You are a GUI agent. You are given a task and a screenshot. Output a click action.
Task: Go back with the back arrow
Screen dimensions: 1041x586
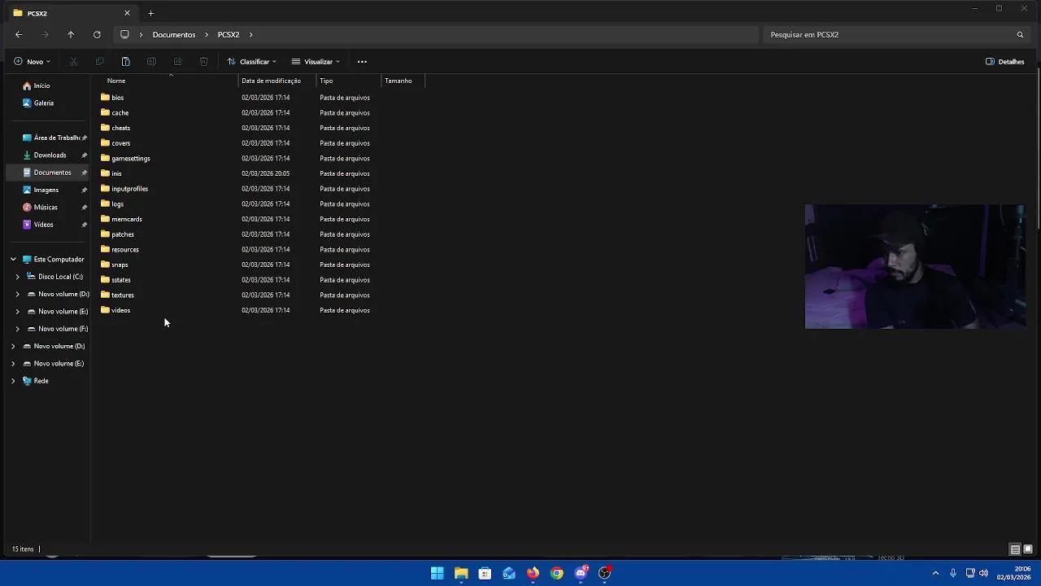[19, 35]
